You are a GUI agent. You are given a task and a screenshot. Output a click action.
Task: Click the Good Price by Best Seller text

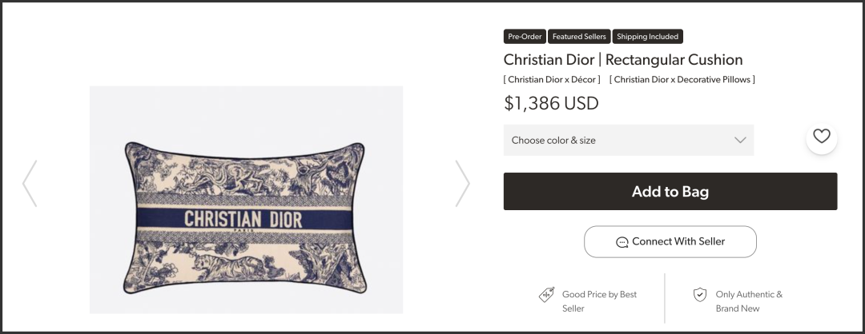pyautogui.click(x=599, y=301)
